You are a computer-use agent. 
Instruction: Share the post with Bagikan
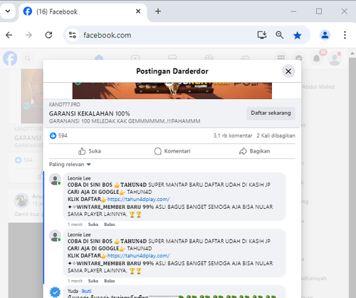tap(254, 151)
